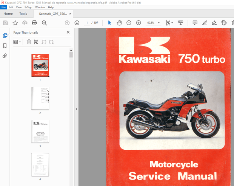The image size is (234, 186).
Task: Open the Help menu
Action: 51,7
